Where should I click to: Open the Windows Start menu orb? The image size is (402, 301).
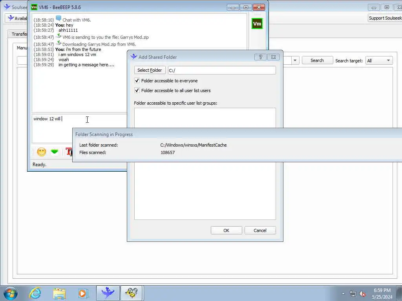click(11, 293)
